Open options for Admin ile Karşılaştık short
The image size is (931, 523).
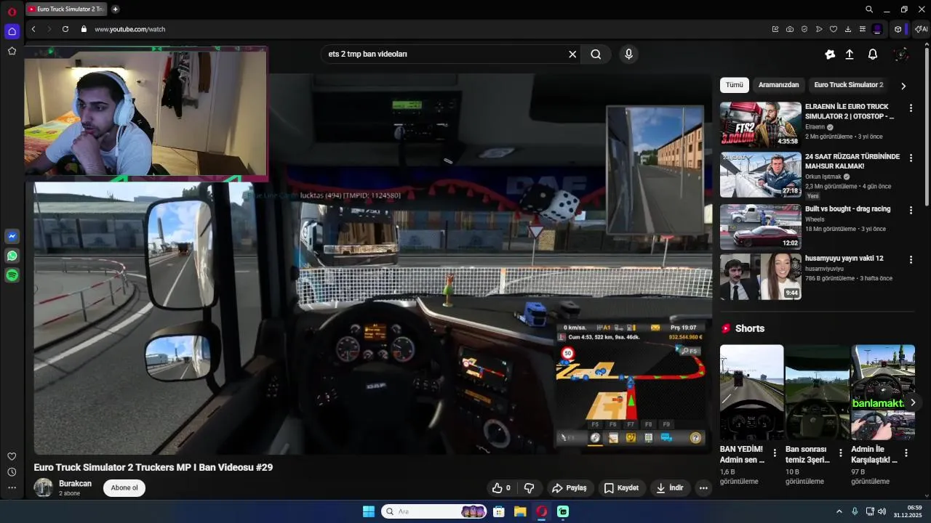pos(906,453)
